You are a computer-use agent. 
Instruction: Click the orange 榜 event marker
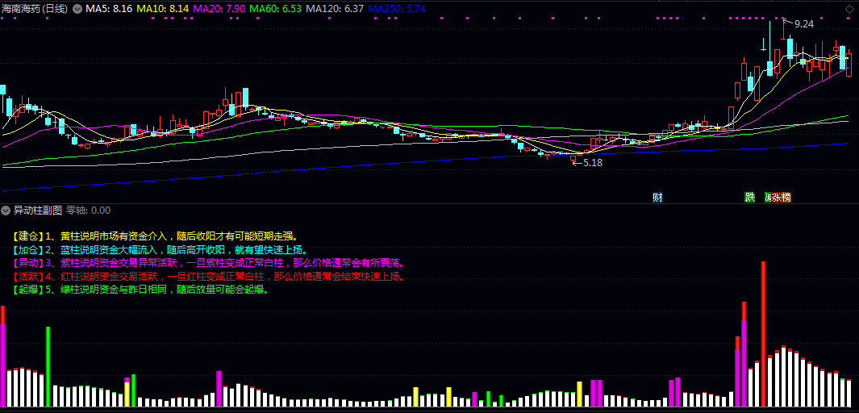point(786,197)
